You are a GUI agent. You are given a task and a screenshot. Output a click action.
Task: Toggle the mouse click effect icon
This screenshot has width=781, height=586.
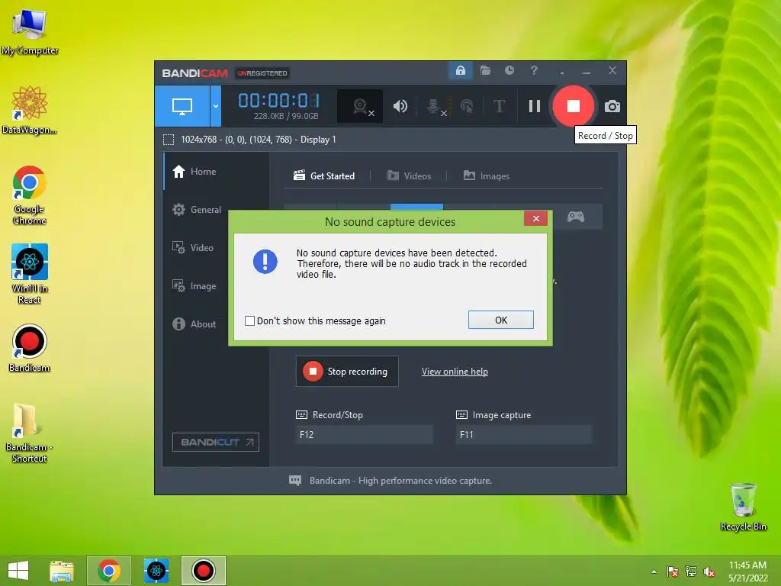(x=467, y=105)
